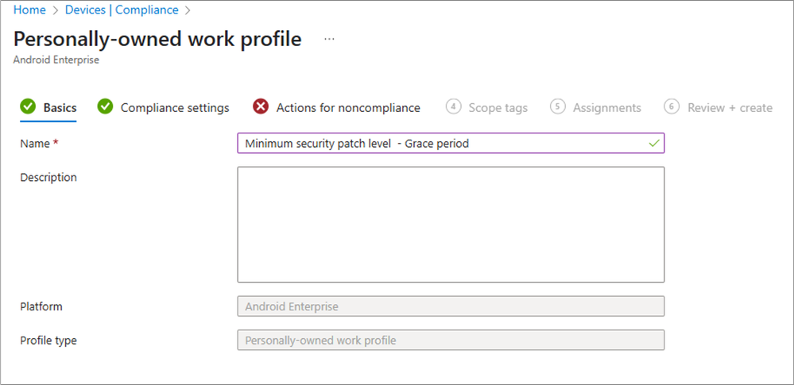794x385 pixels.
Task: Go back to Devices | Compliance breadcrumb
Action: (122, 10)
